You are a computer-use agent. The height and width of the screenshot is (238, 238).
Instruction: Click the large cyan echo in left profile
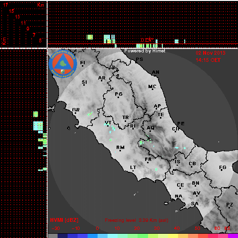[x=38, y=126]
